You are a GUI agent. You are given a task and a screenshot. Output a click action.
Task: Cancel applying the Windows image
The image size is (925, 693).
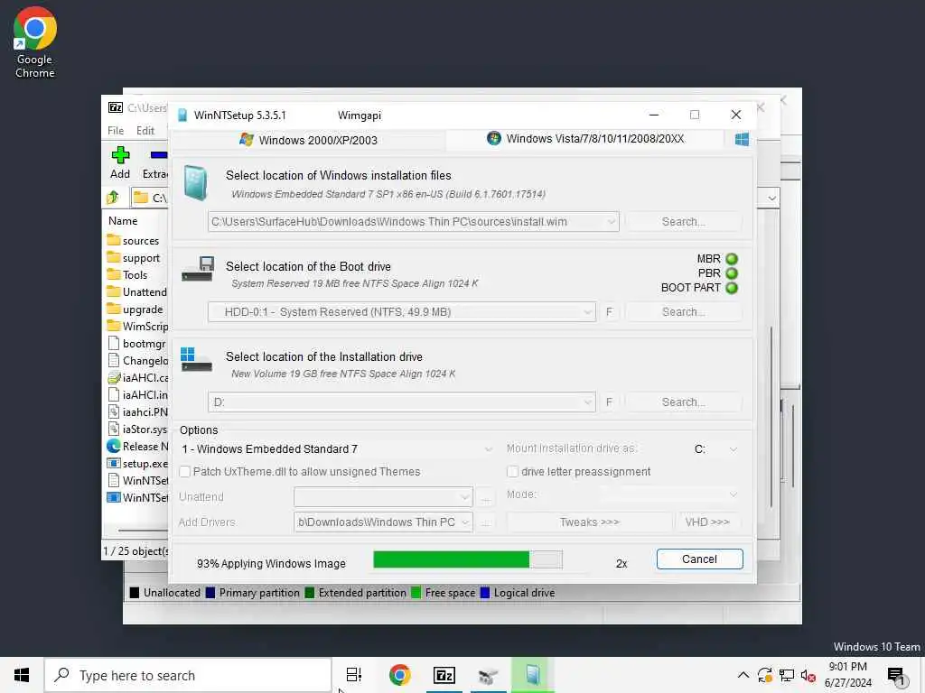click(700, 559)
